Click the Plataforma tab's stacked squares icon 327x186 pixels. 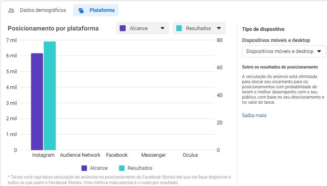click(81, 10)
